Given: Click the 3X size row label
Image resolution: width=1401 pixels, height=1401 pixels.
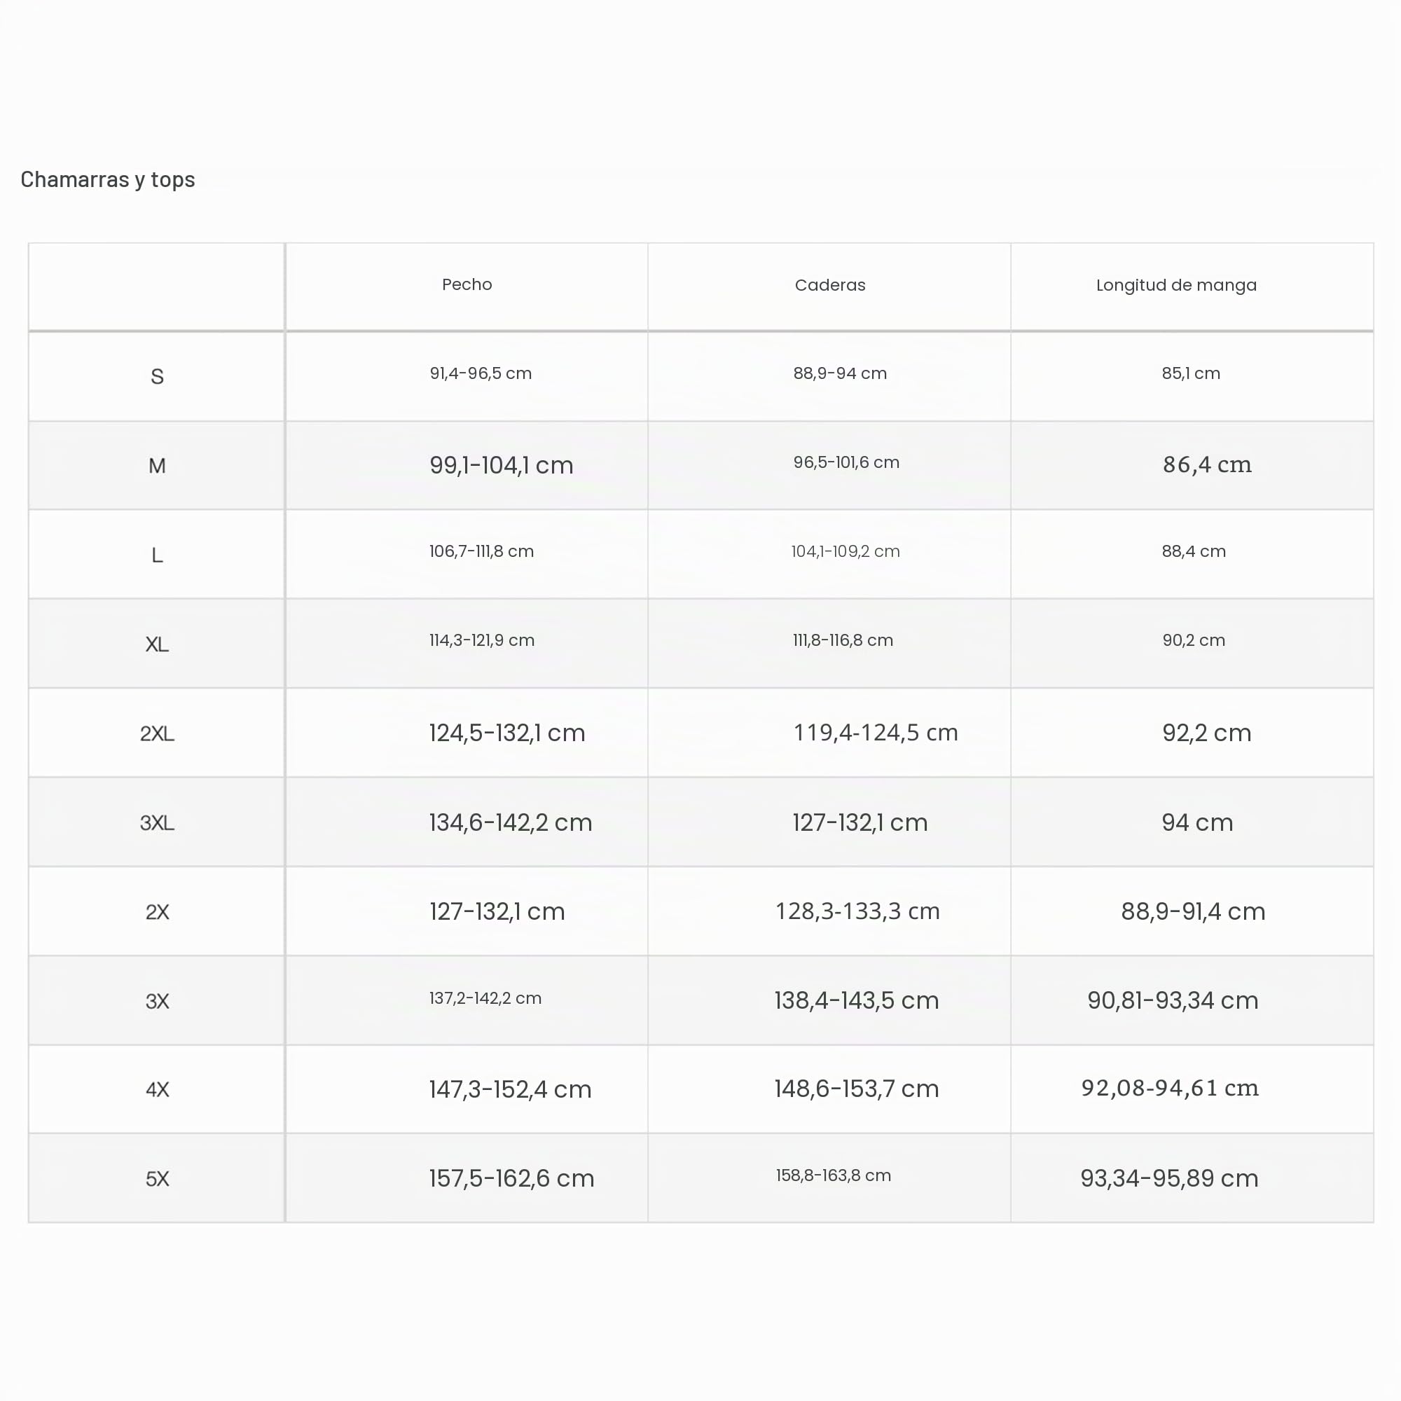Looking at the screenshot, I should pyautogui.click(x=157, y=1001).
